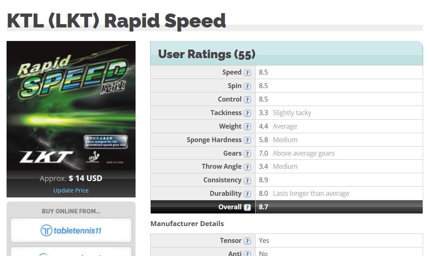Click the Overall rating help icon
This screenshot has width=430, height=256.
click(247, 207)
